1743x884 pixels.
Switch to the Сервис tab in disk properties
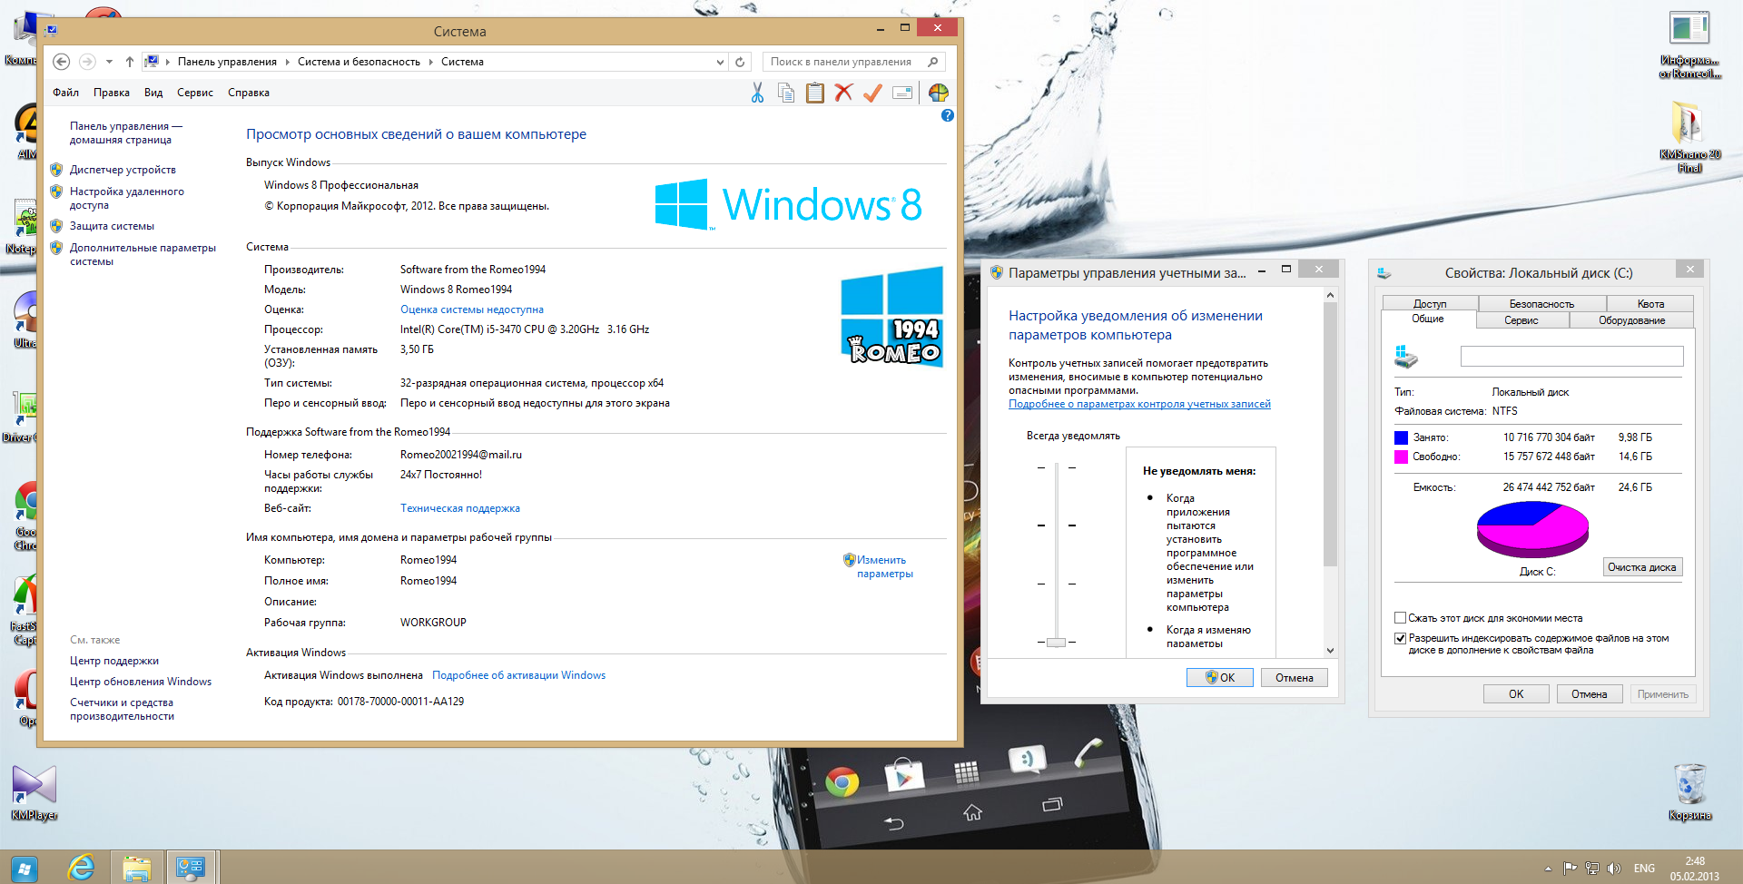click(1521, 320)
